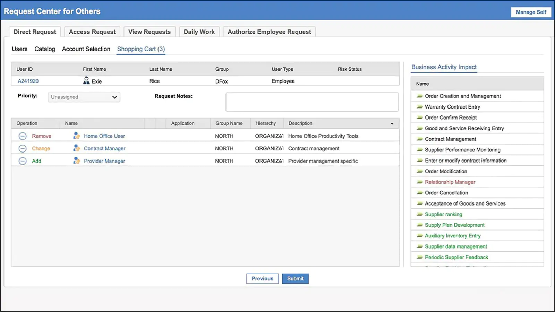
Task: Click the Submit button
Action: (x=295, y=279)
